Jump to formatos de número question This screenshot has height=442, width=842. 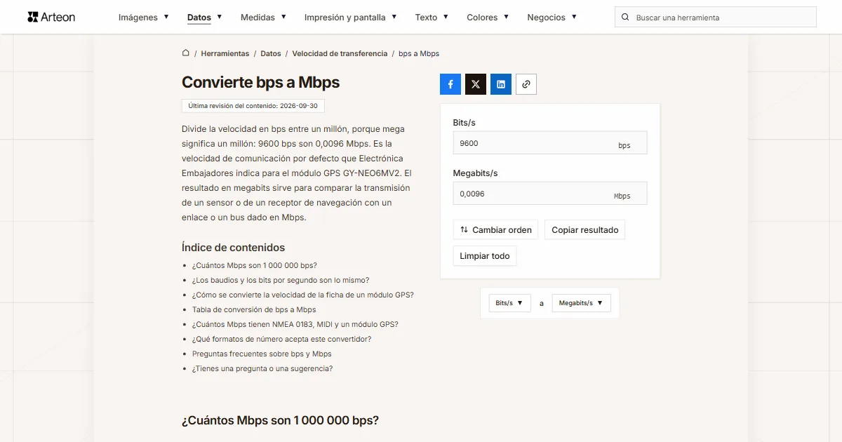282,339
